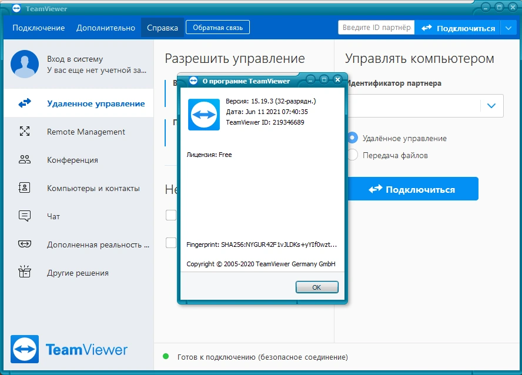This screenshot has height=375, width=522.
Task: Tick the upper checkbox behind the dialog
Action: click(171, 215)
